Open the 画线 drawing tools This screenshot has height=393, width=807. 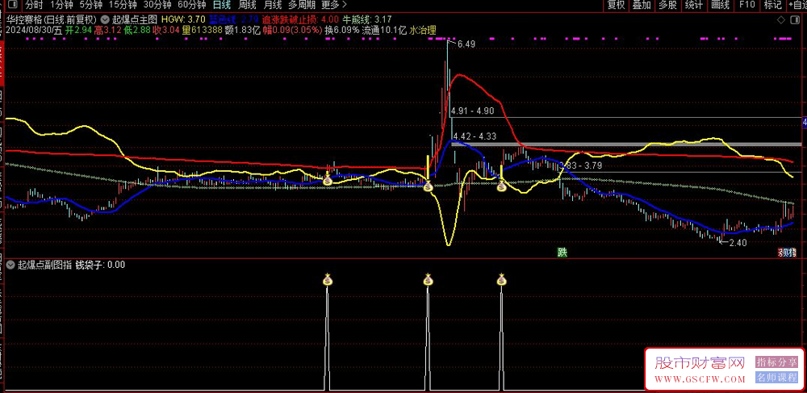tap(721, 5)
